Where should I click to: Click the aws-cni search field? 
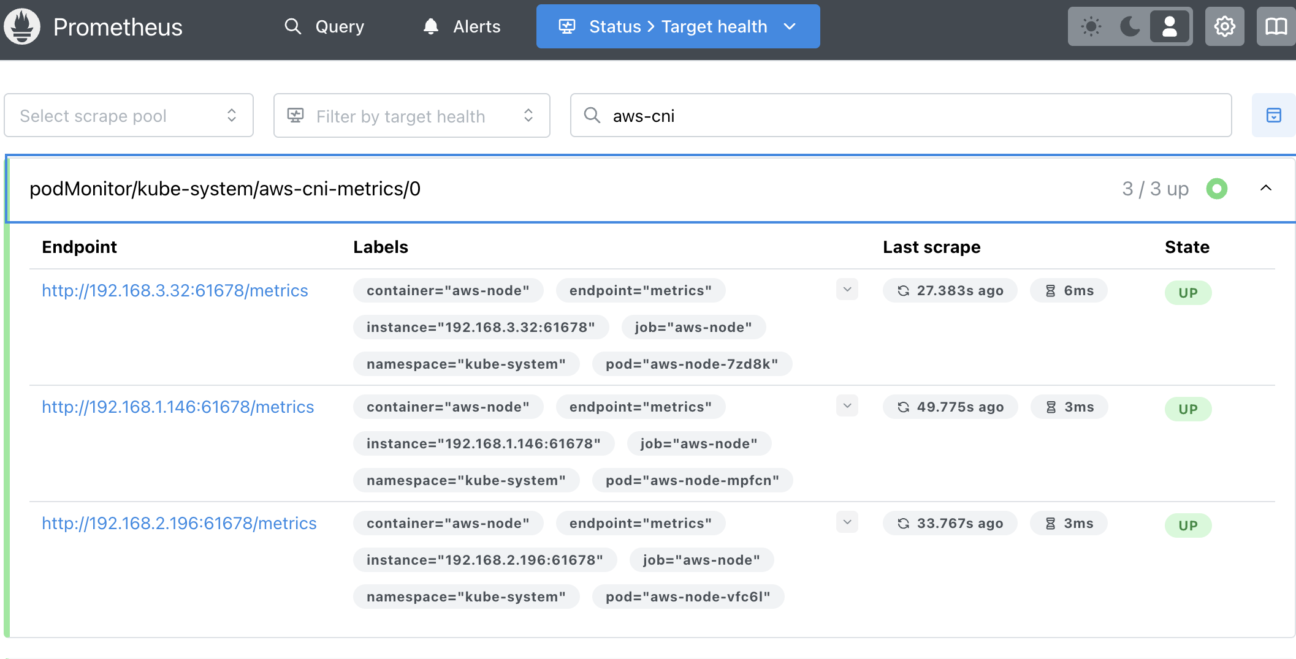click(901, 115)
